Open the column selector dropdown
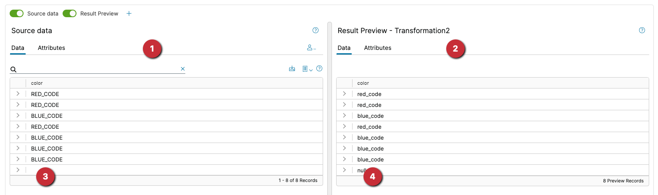Image resolution: width=658 pixels, height=195 pixels. [x=307, y=69]
